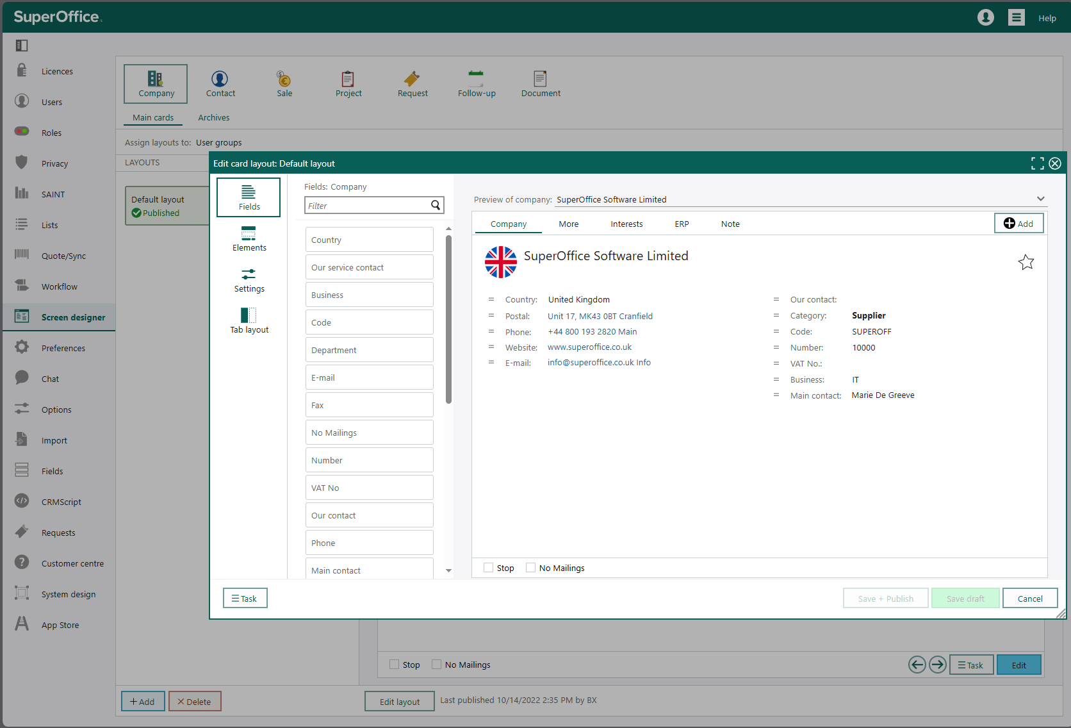
Task: Click the Cancel button
Action: click(x=1029, y=599)
